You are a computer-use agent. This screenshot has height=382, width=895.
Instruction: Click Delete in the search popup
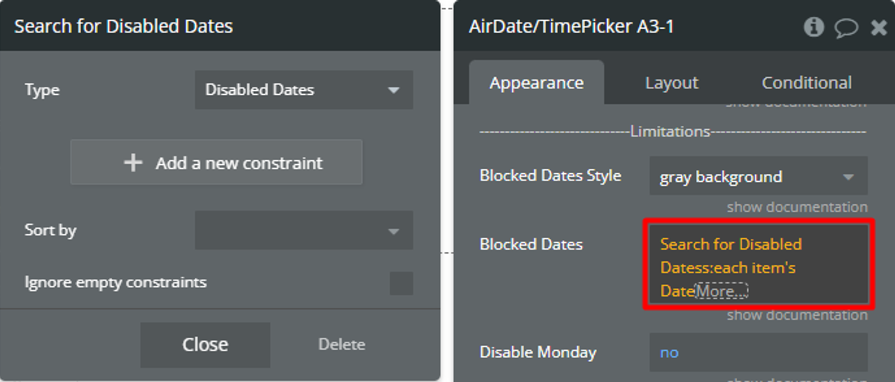pyautogui.click(x=342, y=344)
